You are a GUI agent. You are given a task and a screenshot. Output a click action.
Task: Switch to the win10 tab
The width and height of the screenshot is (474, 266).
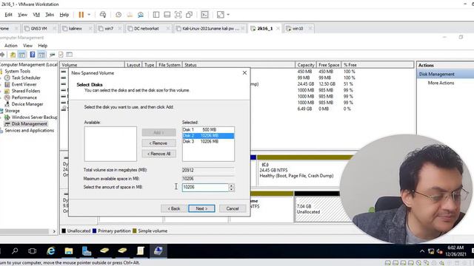click(298, 28)
